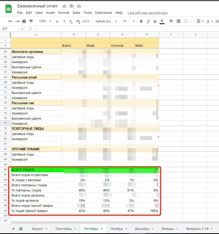Expand merge cells options arrow

click(x=191, y=22)
